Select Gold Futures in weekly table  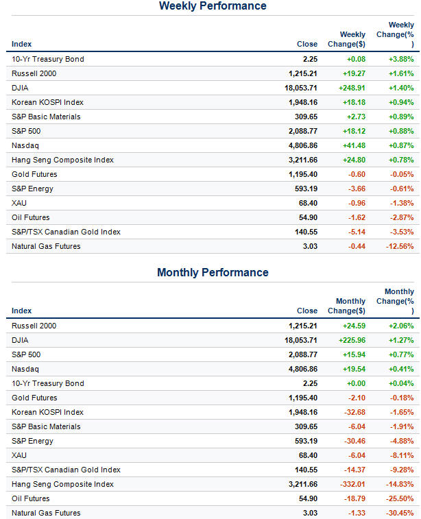point(34,174)
